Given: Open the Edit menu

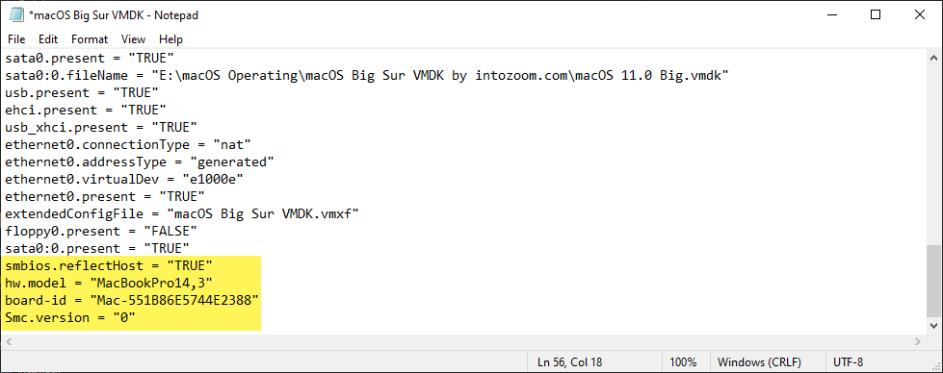Looking at the screenshot, I should tap(48, 39).
